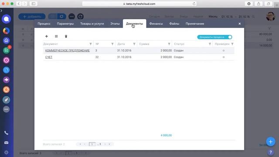Open filter for the Документ column
This screenshot has height=157, width=279.
coord(91,44)
